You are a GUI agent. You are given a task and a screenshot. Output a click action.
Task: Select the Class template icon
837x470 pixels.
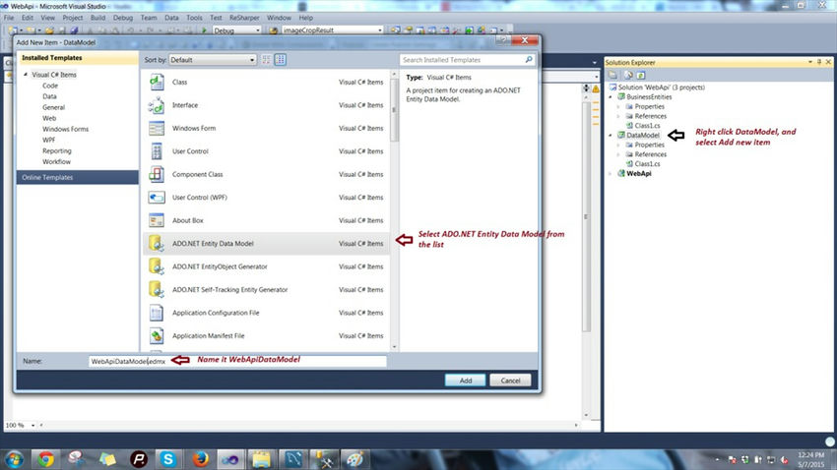[157, 82]
